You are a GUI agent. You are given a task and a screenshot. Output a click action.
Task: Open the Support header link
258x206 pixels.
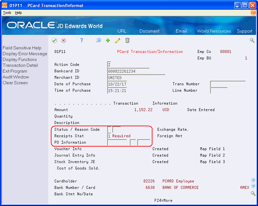click(x=244, y=31)
